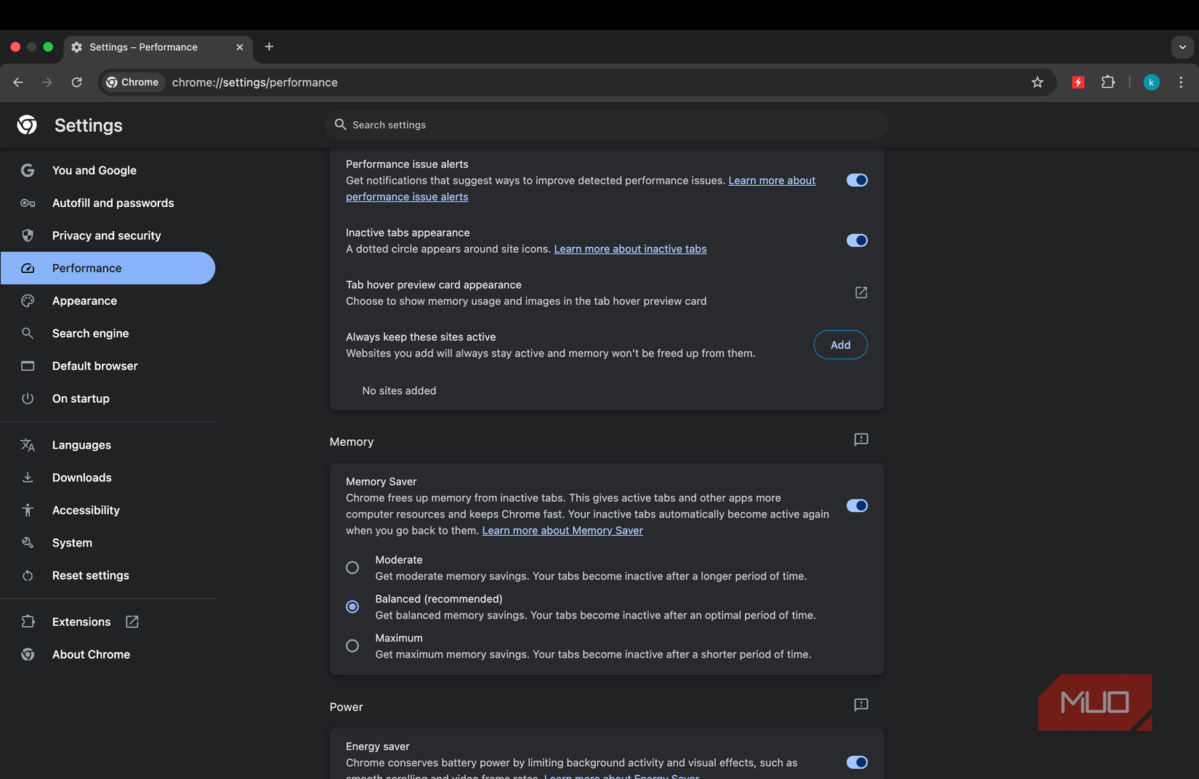Click the magnifier icon in Search settings

coord(340,125)
